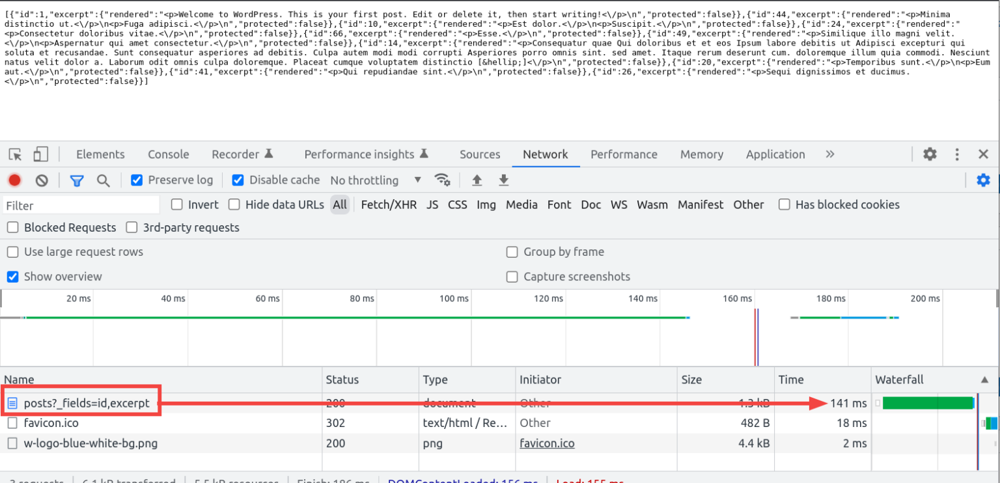Import HAR file

pos(477,180)
